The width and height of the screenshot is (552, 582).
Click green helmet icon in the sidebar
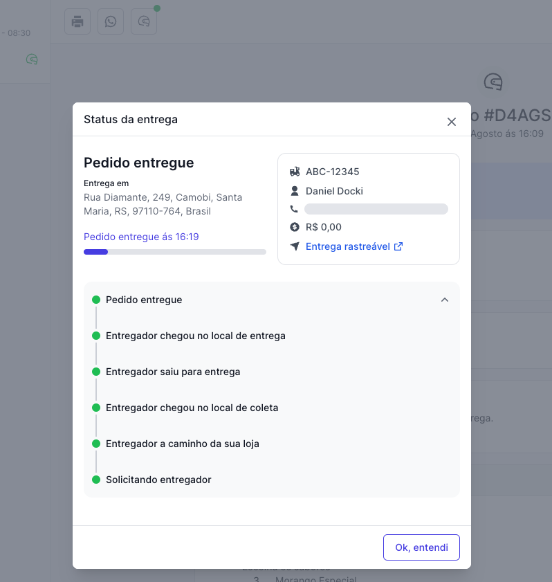(x=32, y=59)
